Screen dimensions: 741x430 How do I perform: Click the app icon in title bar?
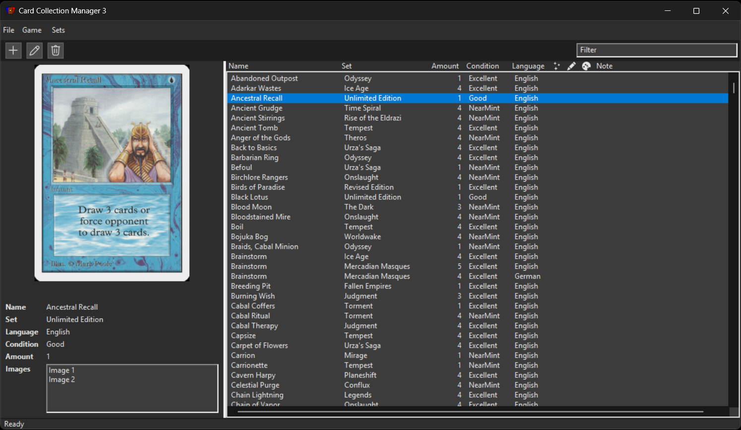tap(10, 10)
